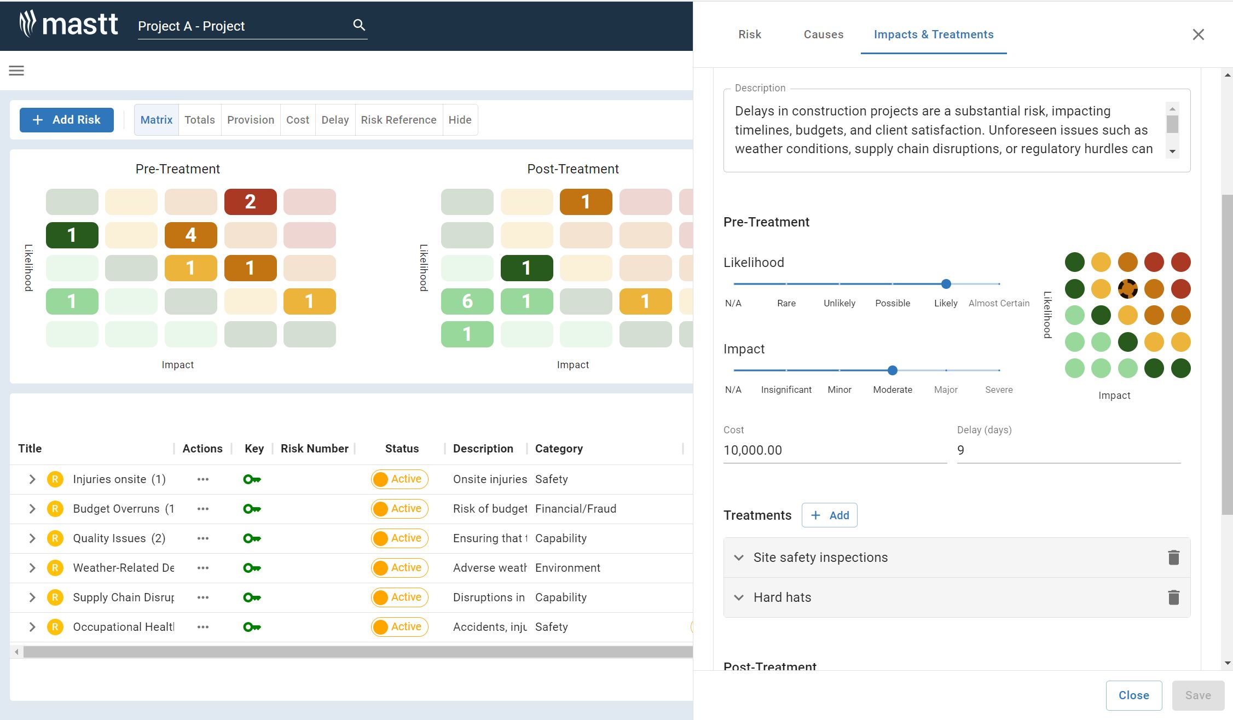Open the hamburger navigation menu
Viewport: 1233px width, 720px height.
16,71
